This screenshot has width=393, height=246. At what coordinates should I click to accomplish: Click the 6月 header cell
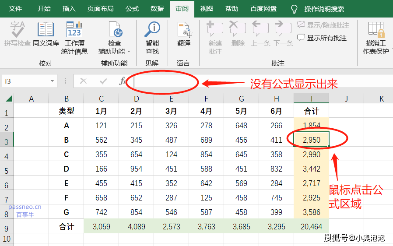click(276, 111)
